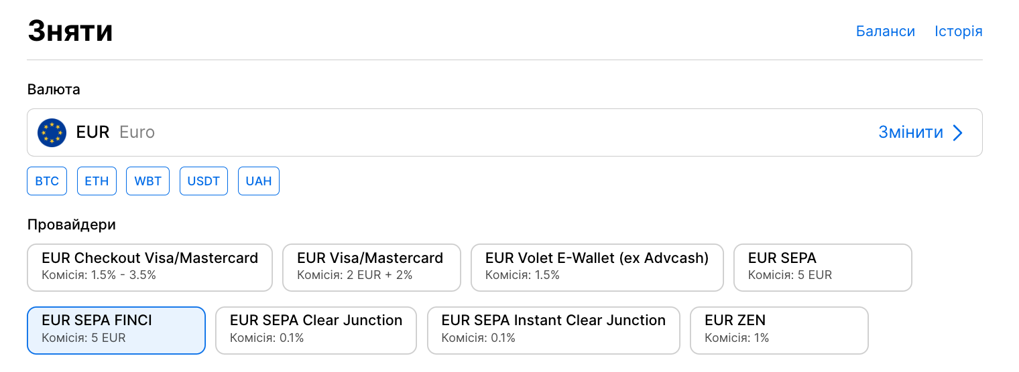The height and width of the screenshot is (372, 1019).
Task: Click the Зняти page heading
Action: (x=70, y=31)
